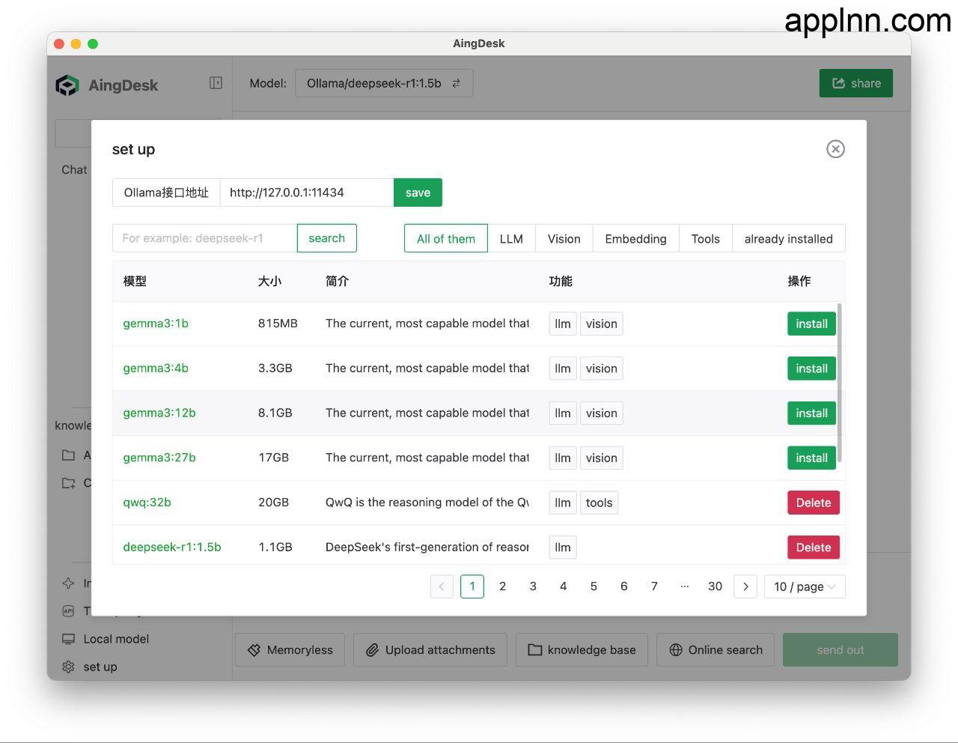Image resolution: width=958 pixels, height=743 pixels.
Task: Toggle Online search
Action: click(716, 650)
